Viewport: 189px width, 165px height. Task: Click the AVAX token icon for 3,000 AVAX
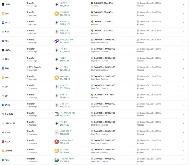tap(57, 142)
